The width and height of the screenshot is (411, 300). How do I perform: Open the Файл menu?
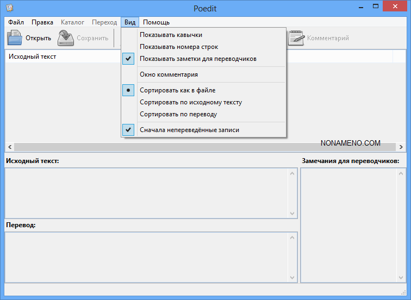(16, 22)
